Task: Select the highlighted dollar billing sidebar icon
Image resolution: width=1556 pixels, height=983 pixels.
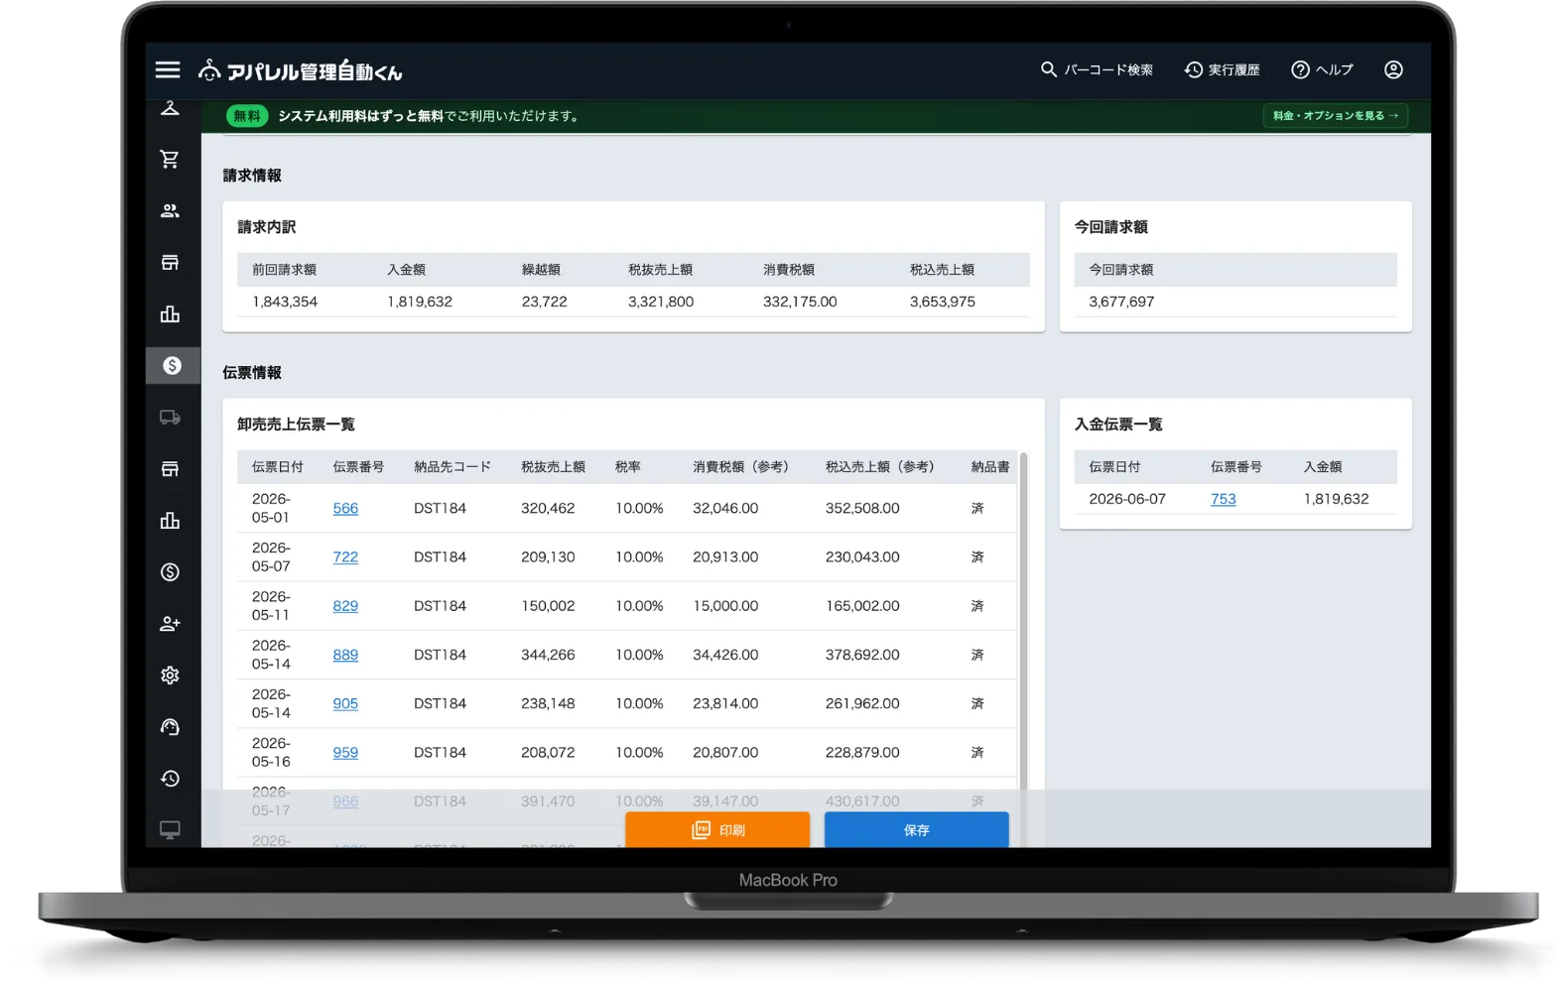Action: 172,365
